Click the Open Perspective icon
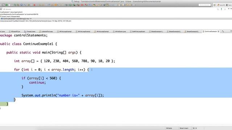 pos(215,5)
